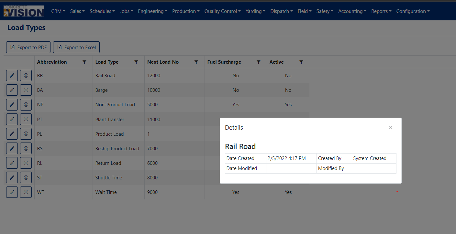The width and height of the screenshot is (456, 234).
Task: Open the Dispatch dropdown
Action: 282,11
